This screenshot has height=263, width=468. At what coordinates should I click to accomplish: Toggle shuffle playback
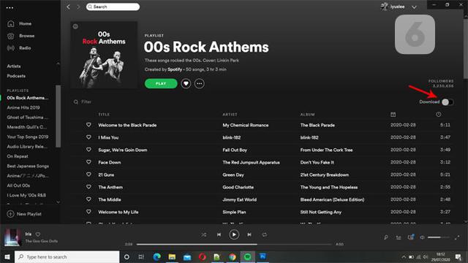(x=204, y=235)
